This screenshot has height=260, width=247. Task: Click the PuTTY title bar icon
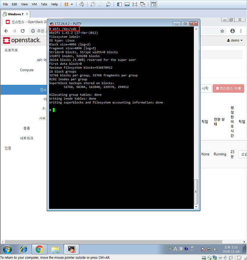pos(51,23)
